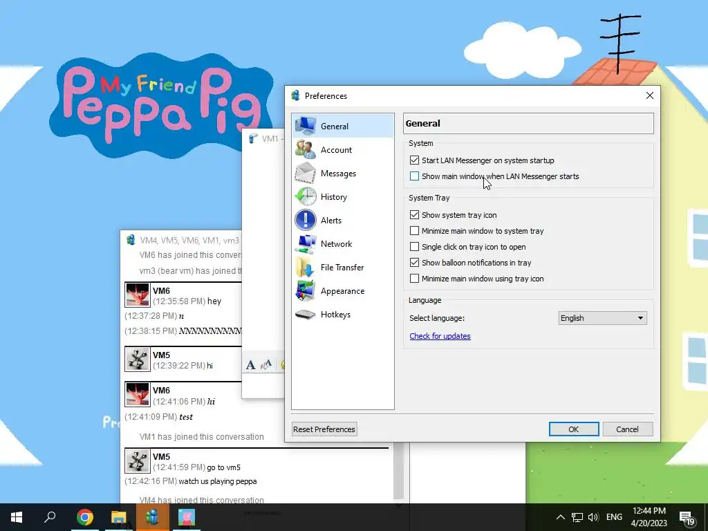Enable Show main window when LAN Messenger starts
This screenshot has width=708, height=531.
(x=415, y=176)
